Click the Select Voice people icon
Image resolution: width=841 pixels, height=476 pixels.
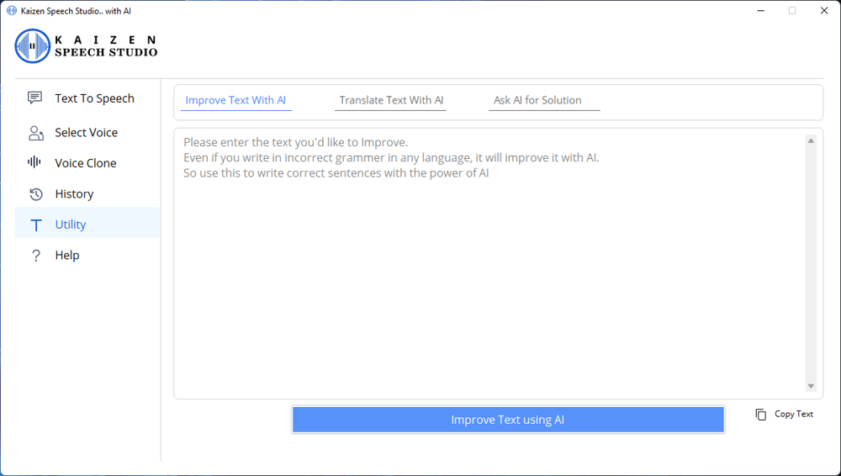tap(35, 133)
